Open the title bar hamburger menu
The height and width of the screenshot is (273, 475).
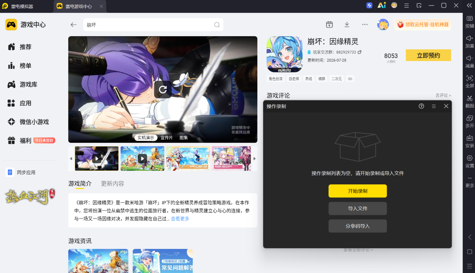click(x=406, y=5)
